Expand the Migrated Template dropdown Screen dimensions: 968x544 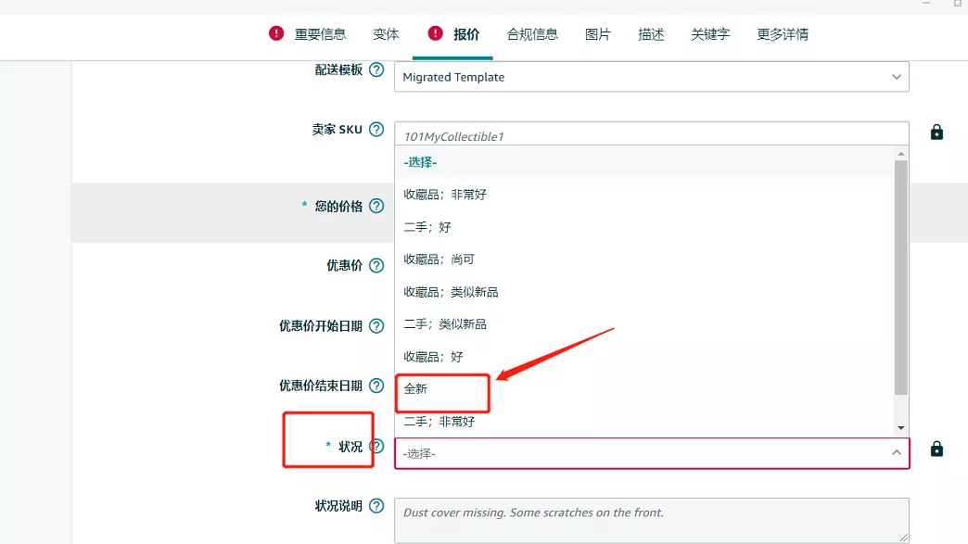click(651, 77)
